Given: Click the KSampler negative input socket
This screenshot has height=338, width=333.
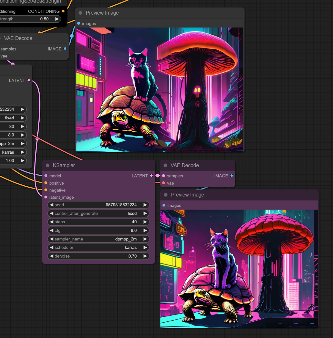Looking at the screenshot, I should click(x=46, y=190).
